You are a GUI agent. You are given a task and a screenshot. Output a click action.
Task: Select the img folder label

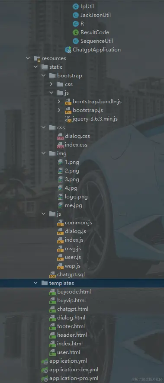point(61,153)
